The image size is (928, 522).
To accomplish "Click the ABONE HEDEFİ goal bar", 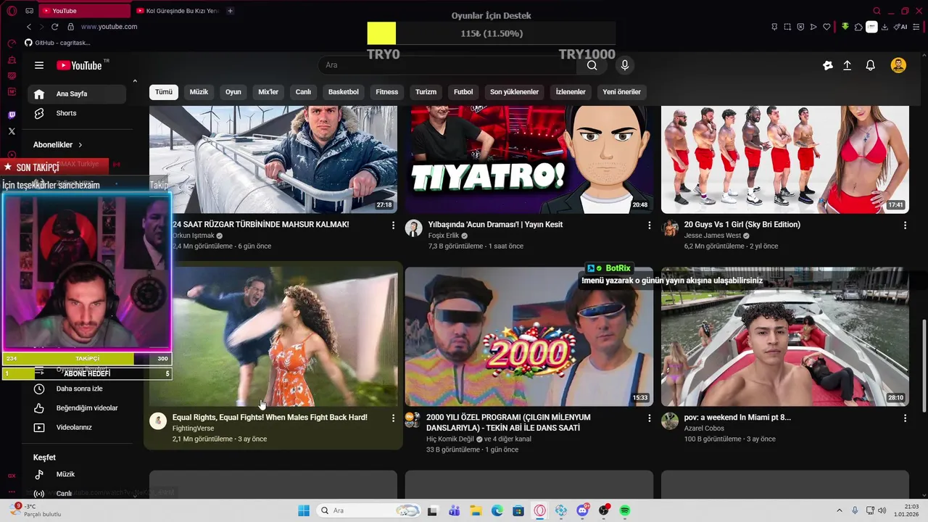I will click(x=87, y=374).
